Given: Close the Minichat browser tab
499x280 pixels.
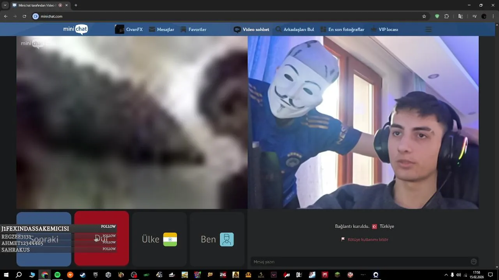Looking at the screenshot, I should 67,5.
